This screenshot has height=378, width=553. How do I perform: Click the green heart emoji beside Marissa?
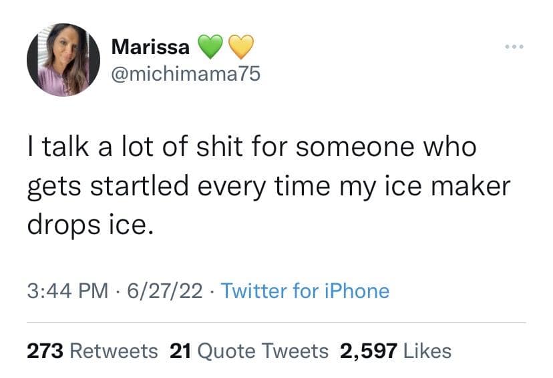point(209,47)
